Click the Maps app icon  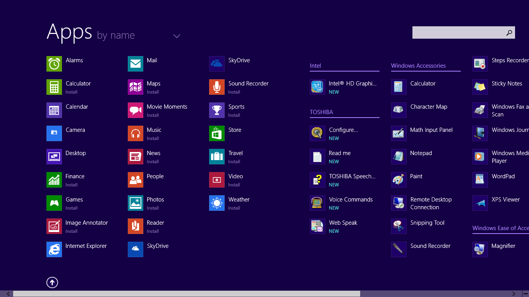(x=136, y=87)
